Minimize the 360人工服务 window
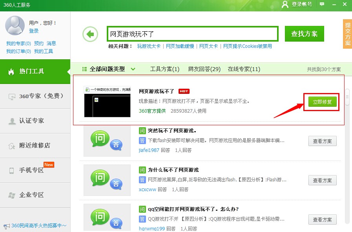 pos(334,4)
